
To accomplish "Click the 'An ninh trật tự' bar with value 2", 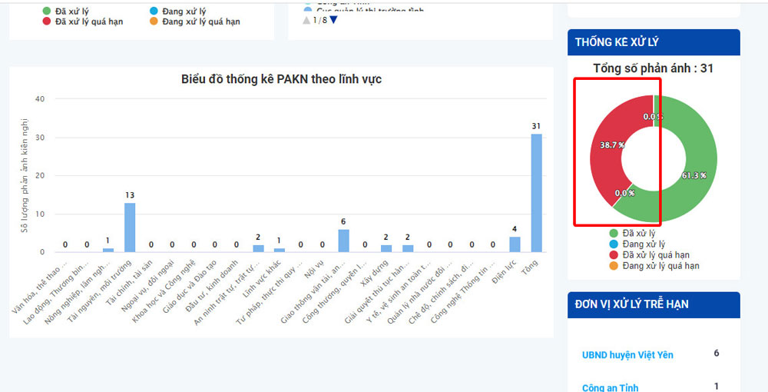I will (258, 248).
